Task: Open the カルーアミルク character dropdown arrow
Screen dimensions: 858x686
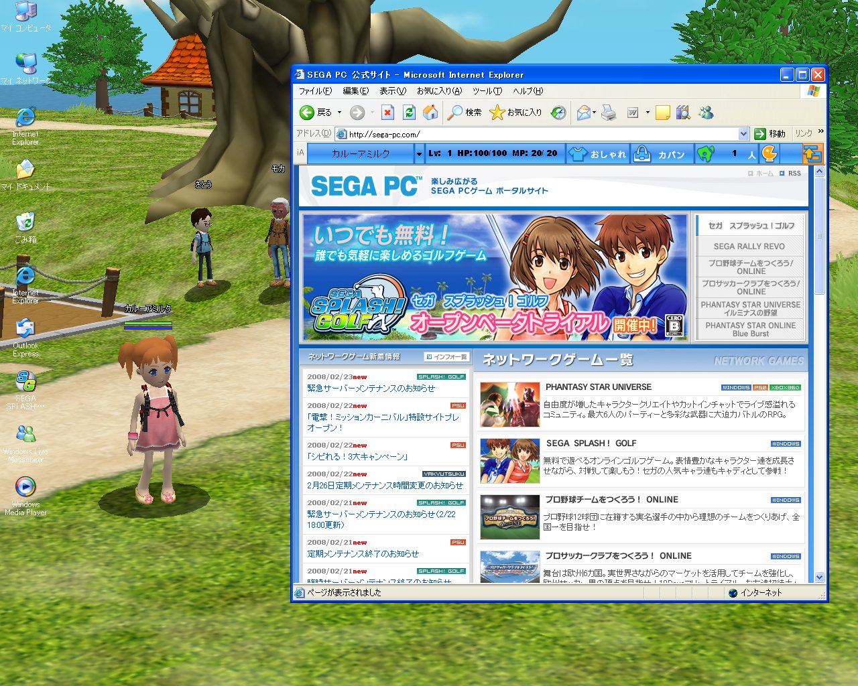Action: point(419,154)
